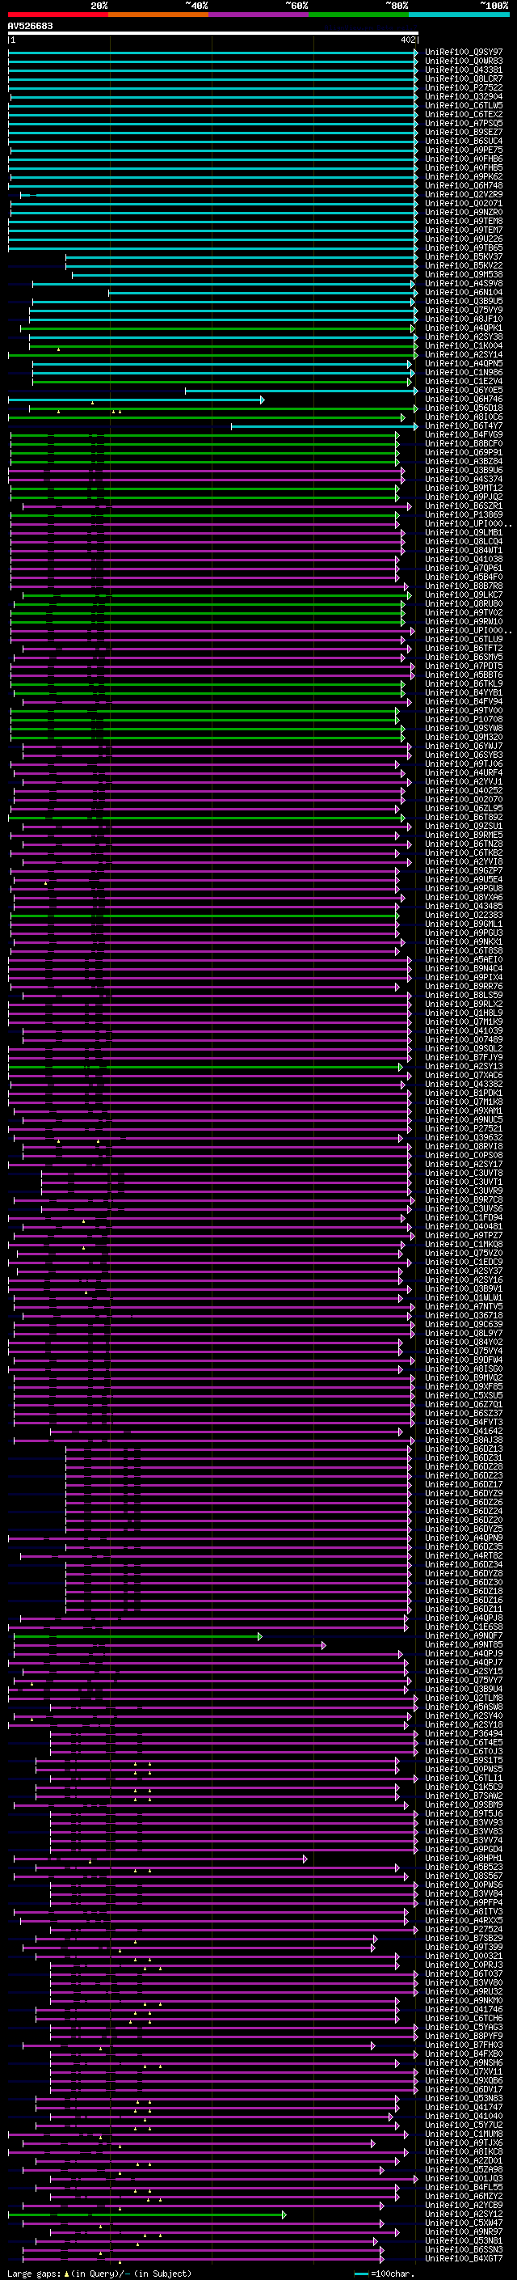517x2280 pixels.
Task: Click hit label UniRef100_Q2V2R9
Action: tap(463, 195)
